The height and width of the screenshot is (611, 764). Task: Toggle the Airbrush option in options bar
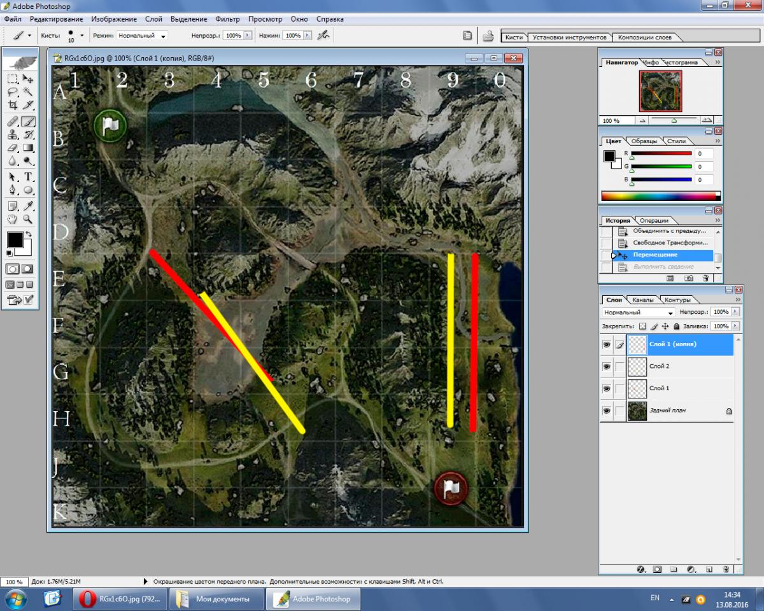click(323, 36)
